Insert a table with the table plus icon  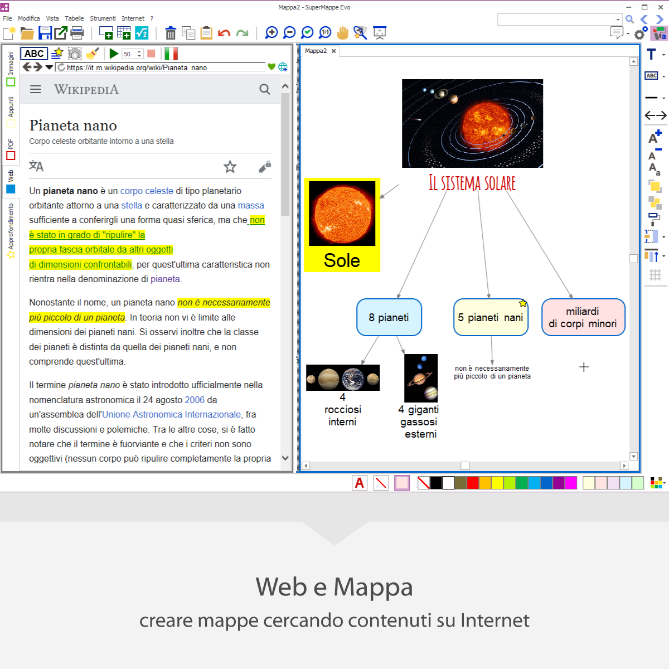pyautogui.click(x=124, y=33)
